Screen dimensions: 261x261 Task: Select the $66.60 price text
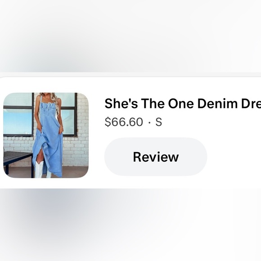click(x=124, y=122)
